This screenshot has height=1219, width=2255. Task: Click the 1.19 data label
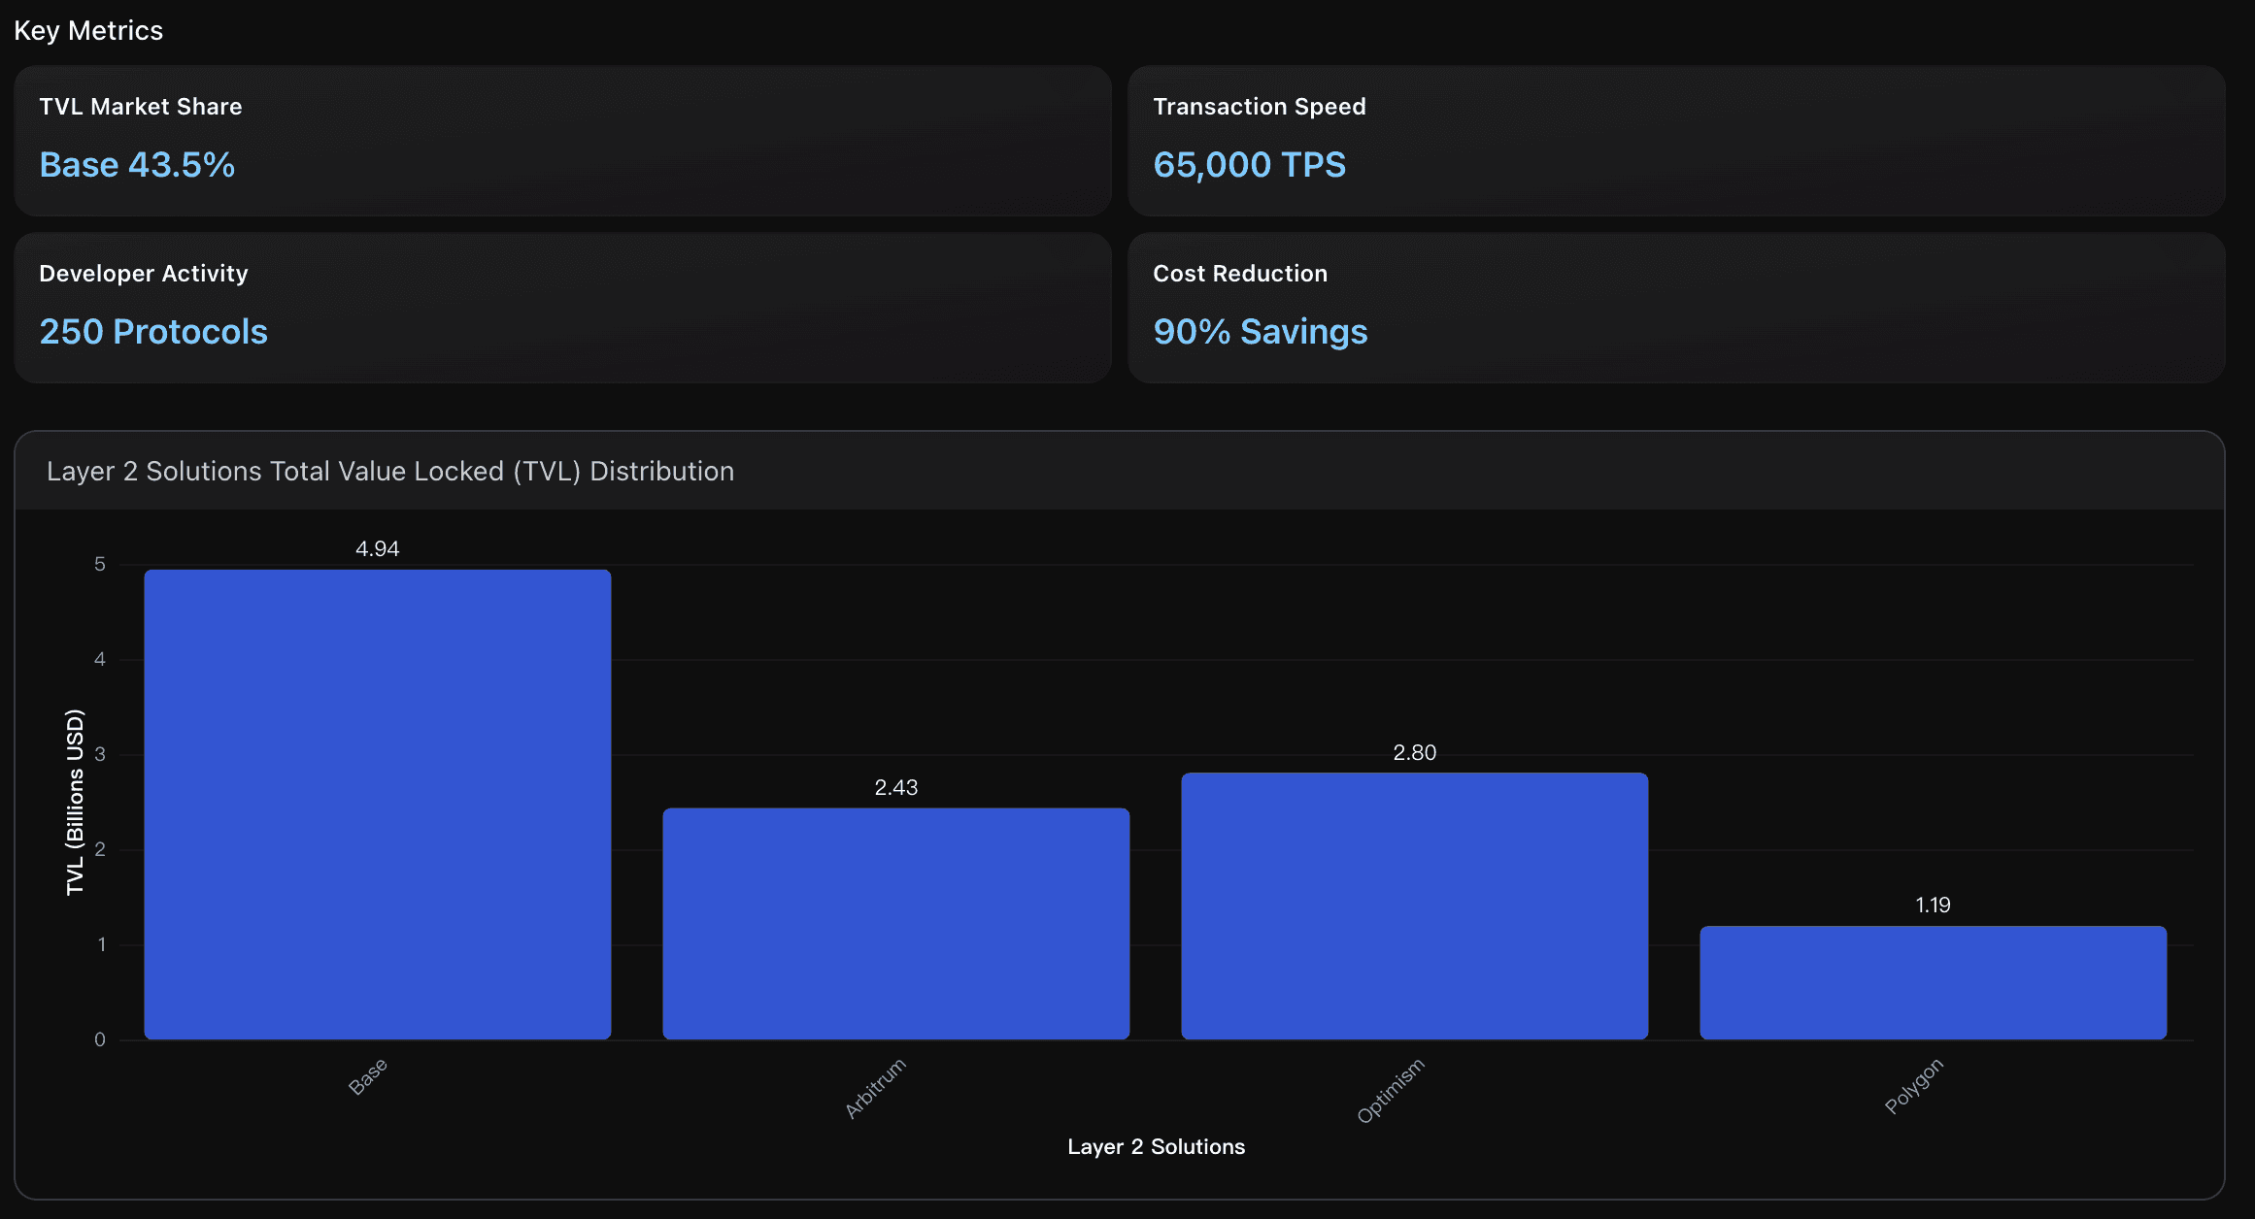coord(1934,906)
